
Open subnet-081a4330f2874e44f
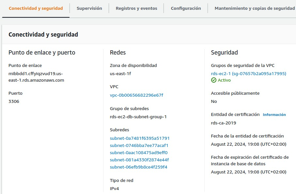coord(139,160)
